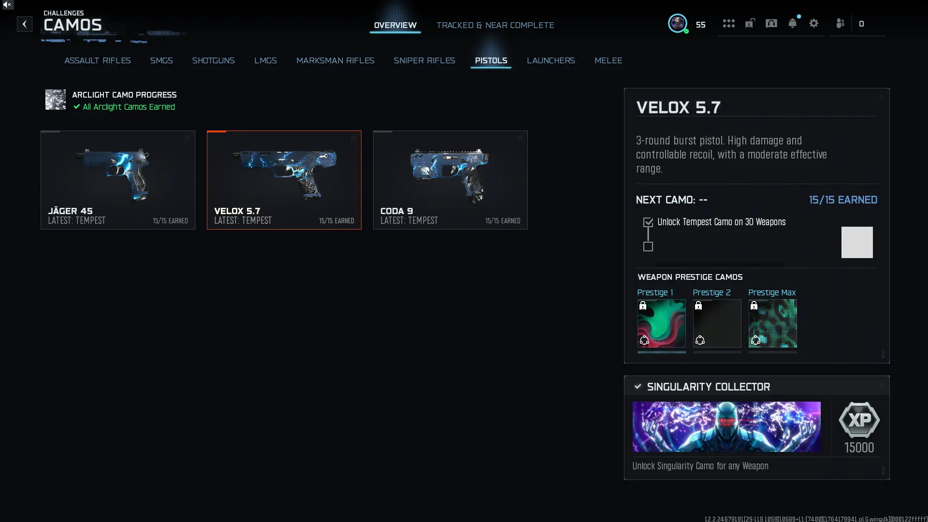Screen dimensions: 928x522
Task: Select the Coda 9 weapon card
Action: (x=450, y=180)
